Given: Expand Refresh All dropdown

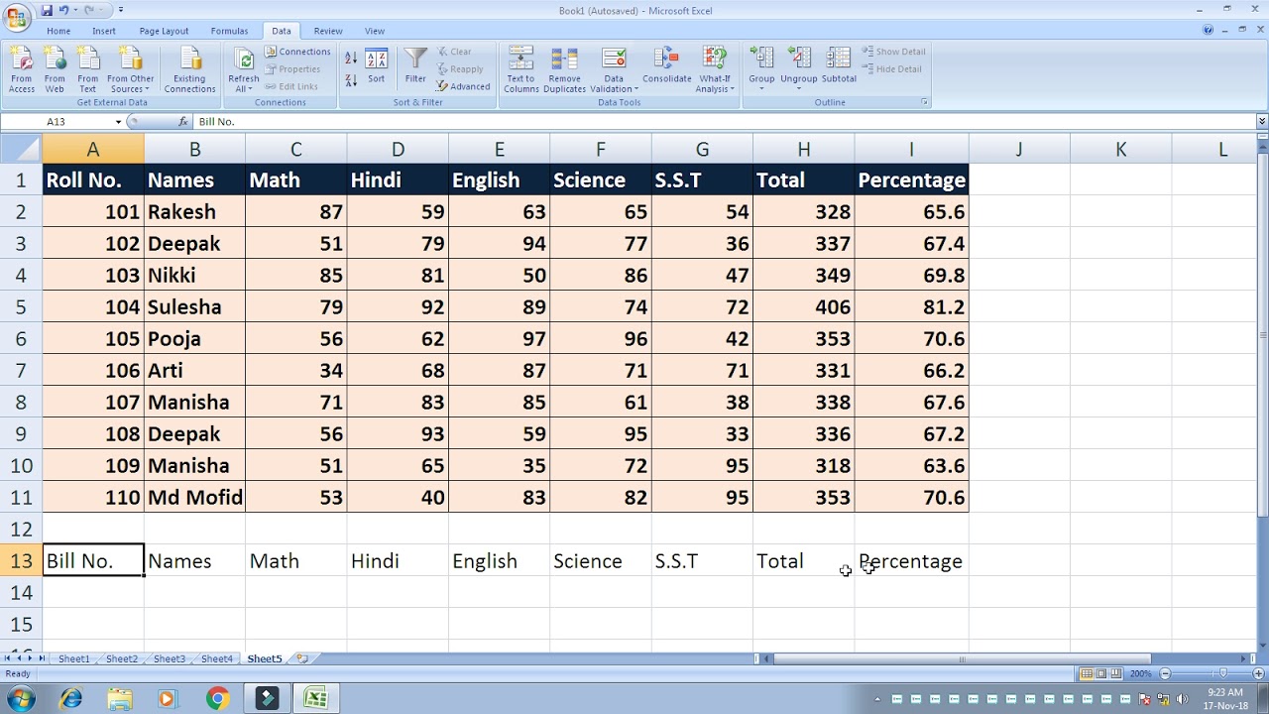Looking at the screenshot, I should pos(244,84).
